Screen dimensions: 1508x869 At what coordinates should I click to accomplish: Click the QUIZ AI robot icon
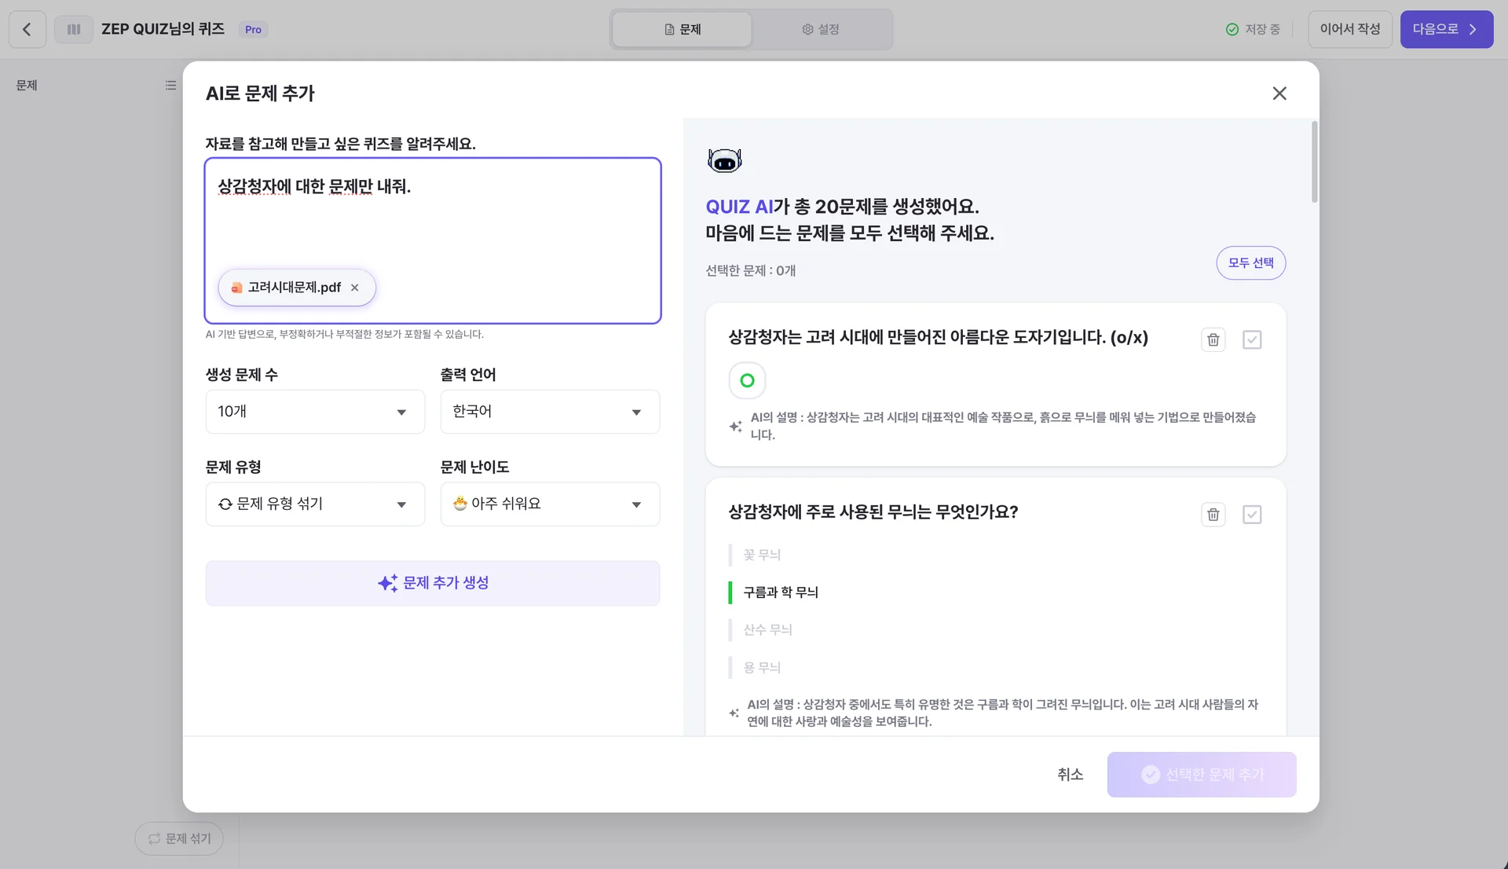[x=724, y=159]
